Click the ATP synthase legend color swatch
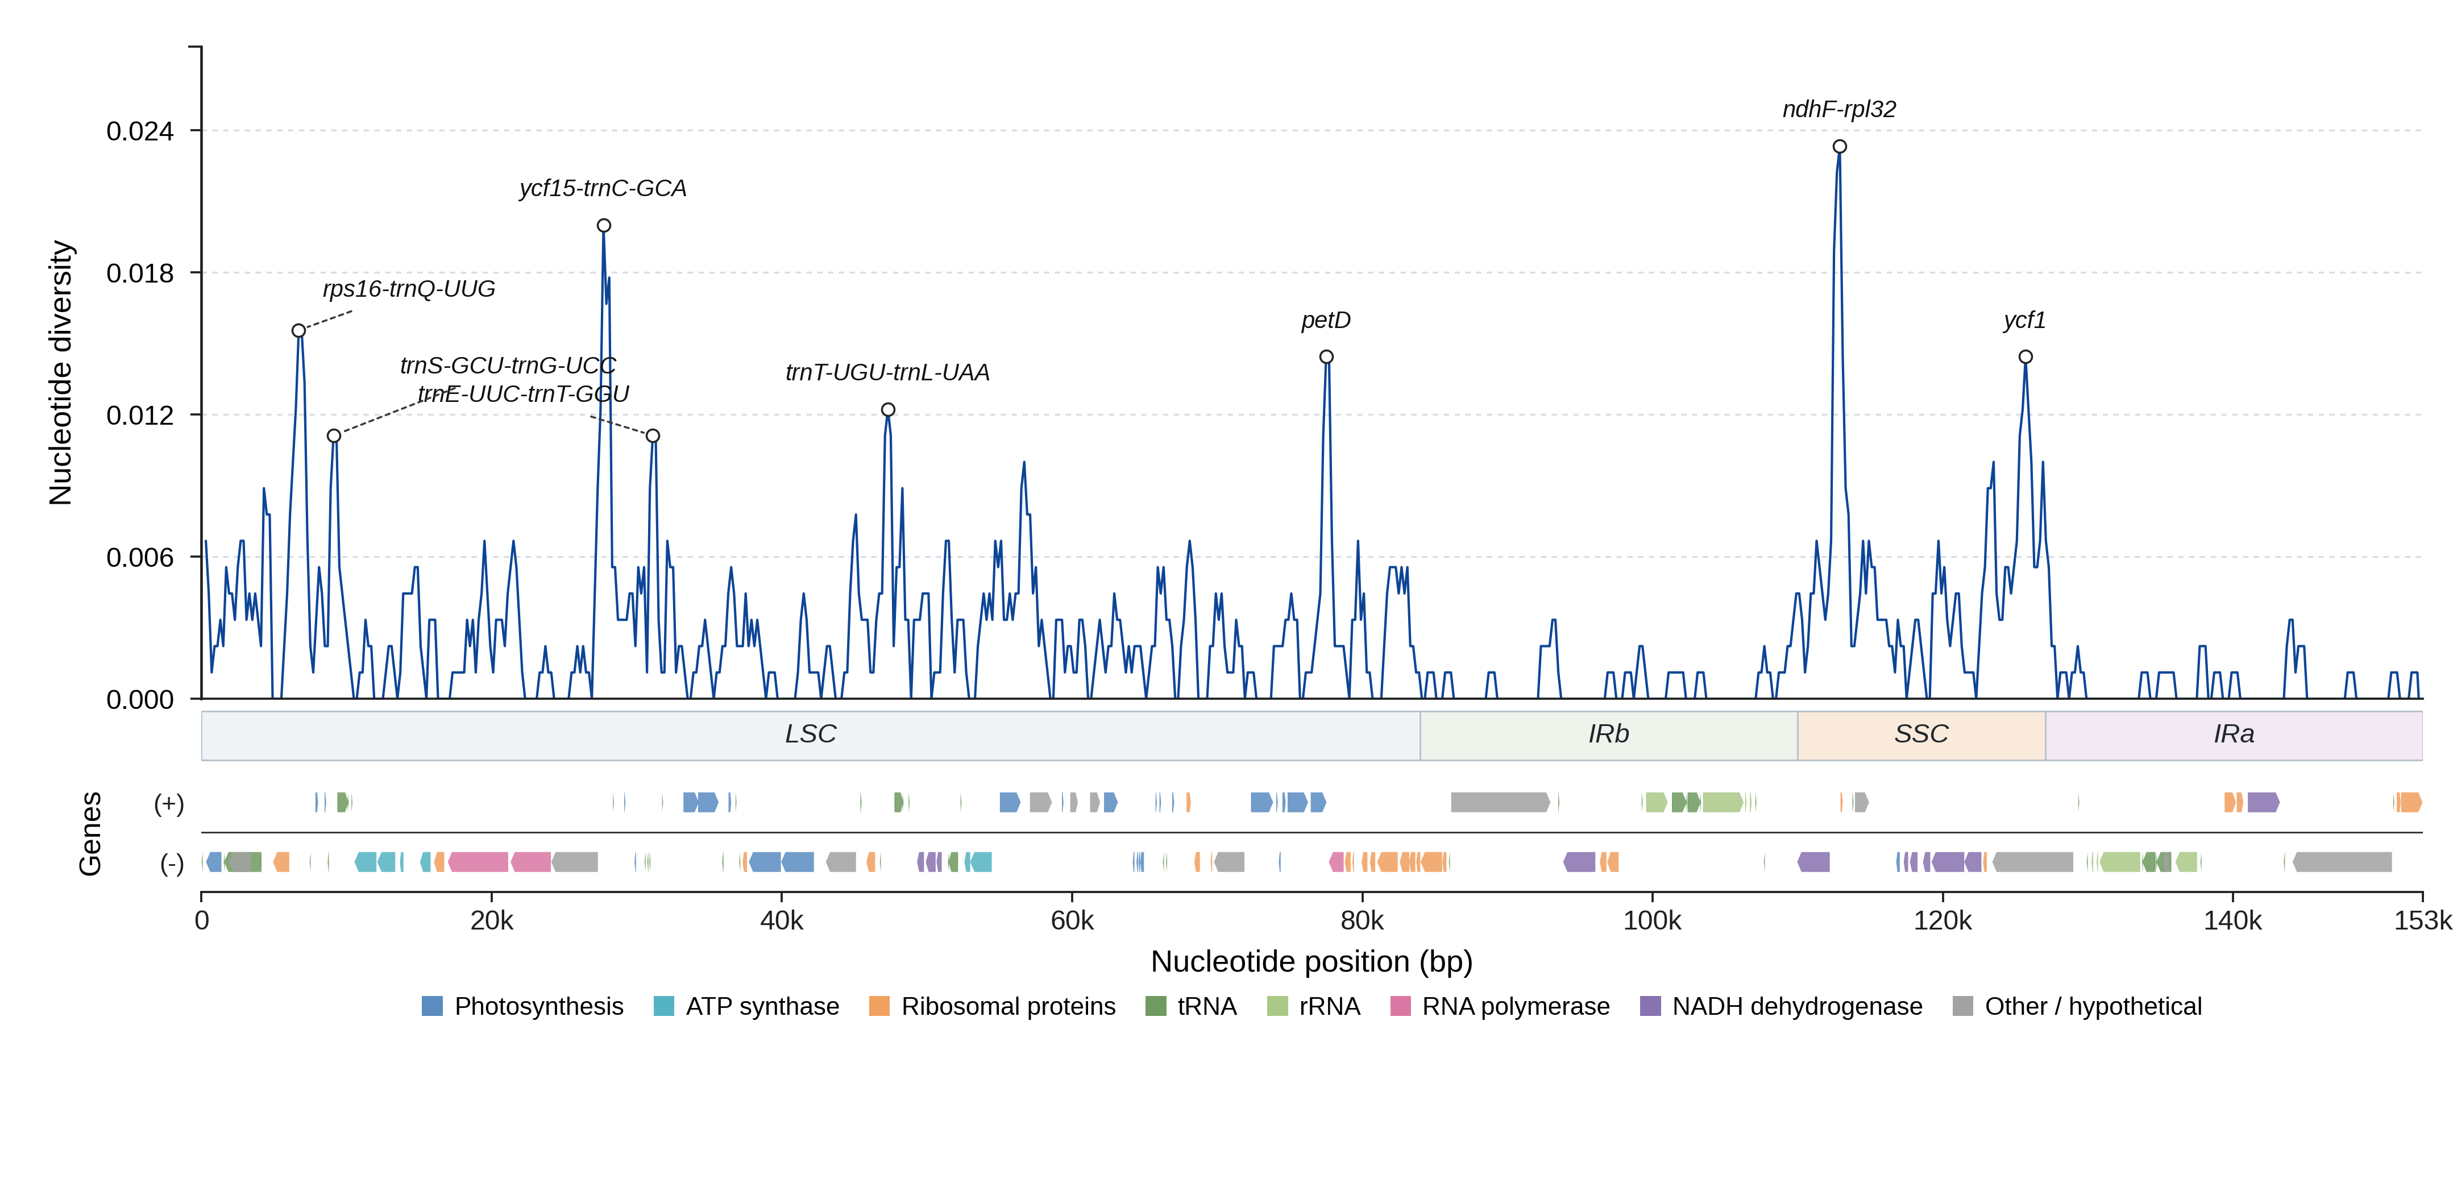This screenshot has height=1195, width=2457. pyautogui.click(x=664, y=1006)
